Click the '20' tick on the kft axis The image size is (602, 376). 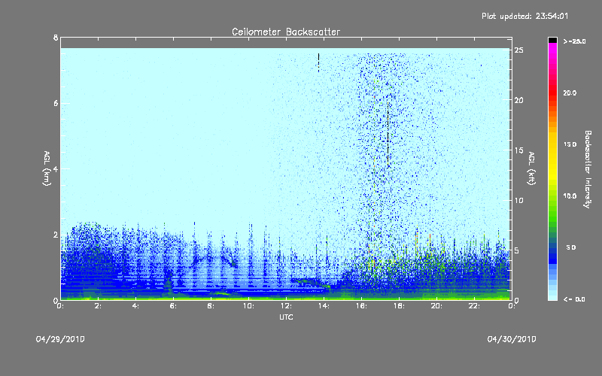518,100
